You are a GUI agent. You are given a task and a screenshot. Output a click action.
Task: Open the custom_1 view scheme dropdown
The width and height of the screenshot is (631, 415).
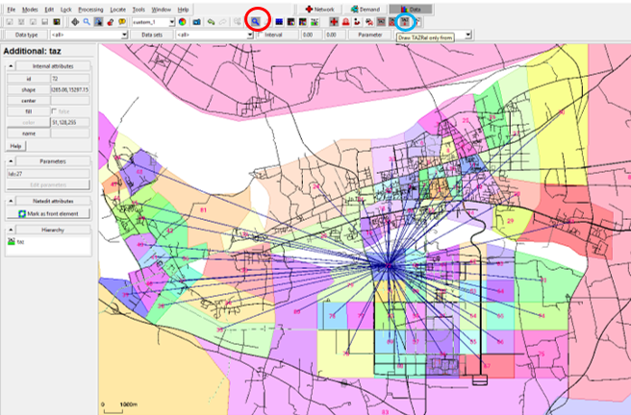[x=171, y=20]
